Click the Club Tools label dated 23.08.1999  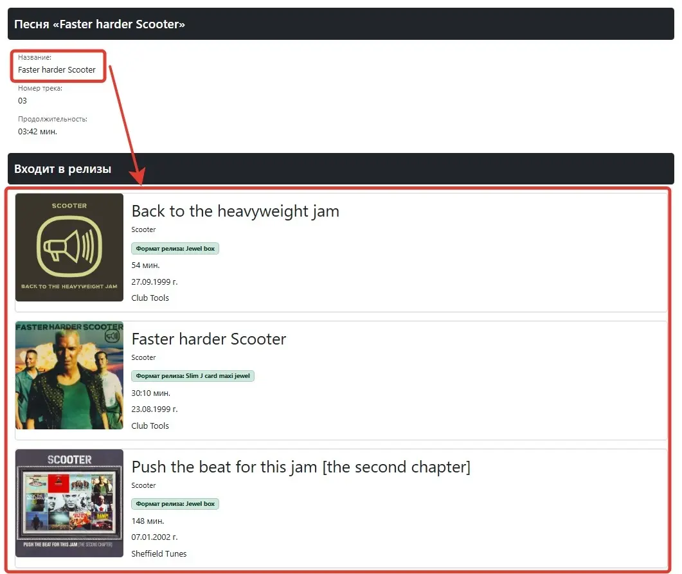(x=150, y=426)
